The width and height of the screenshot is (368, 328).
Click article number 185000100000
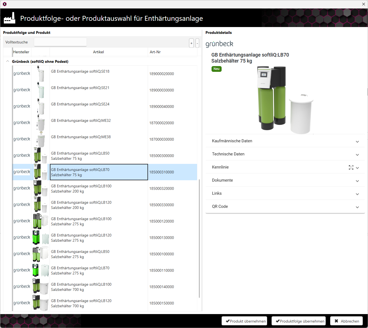[162, 254]
